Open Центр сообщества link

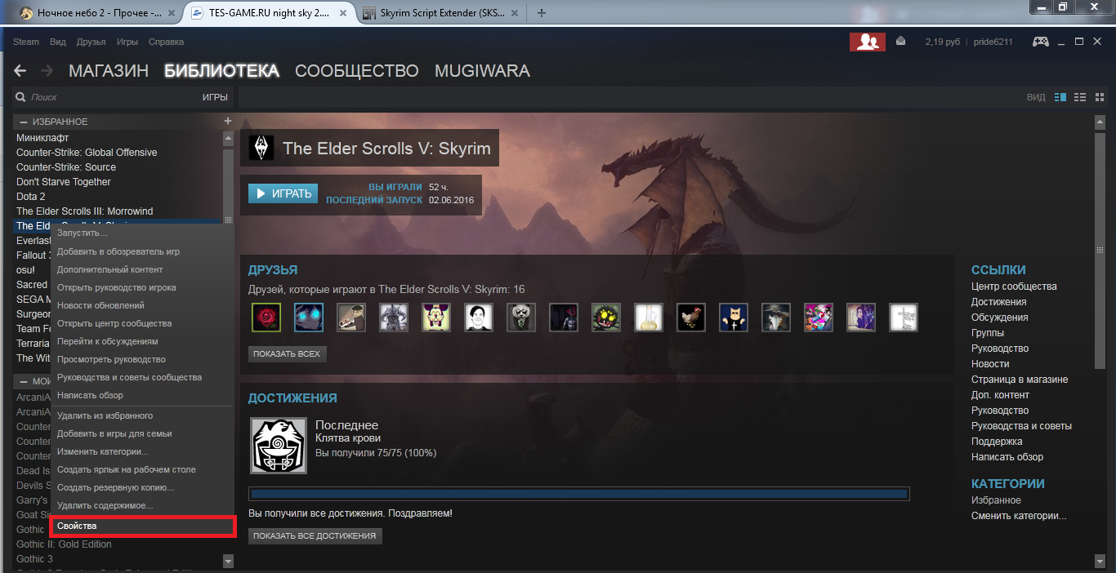click(1014, 286)
